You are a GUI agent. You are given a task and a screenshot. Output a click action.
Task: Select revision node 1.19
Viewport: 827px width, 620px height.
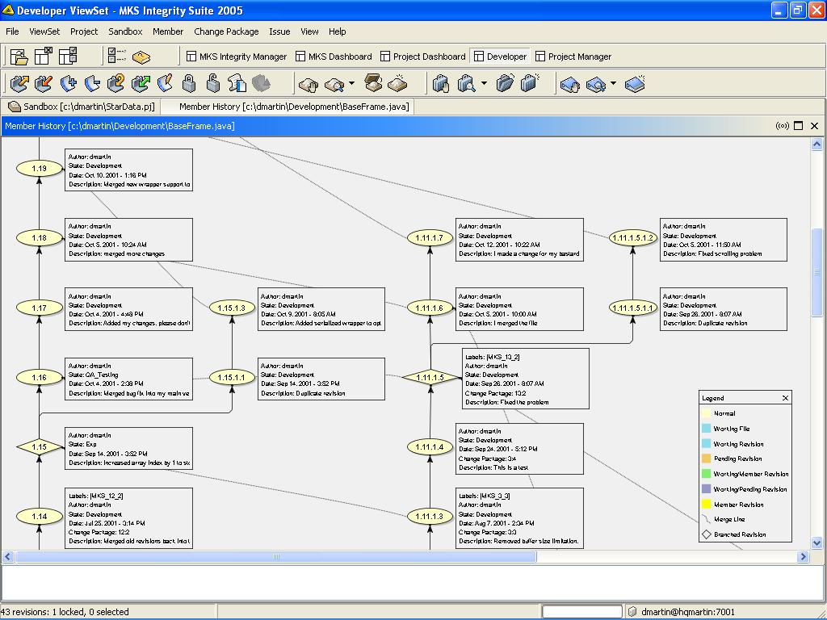tap(39, 168)
